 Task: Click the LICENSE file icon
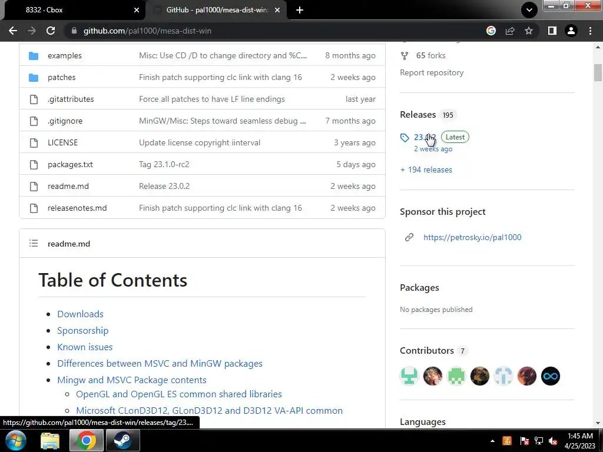34,142
